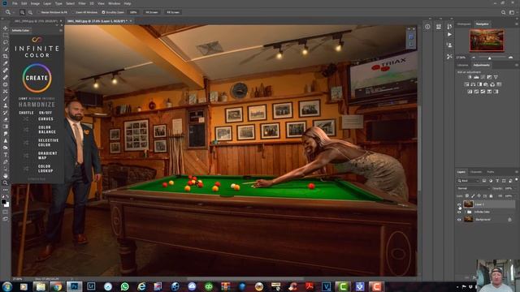Viewport: 520px width, 292px height.
Task: Switch to the Libraries tab
Action: pos(462,65)
